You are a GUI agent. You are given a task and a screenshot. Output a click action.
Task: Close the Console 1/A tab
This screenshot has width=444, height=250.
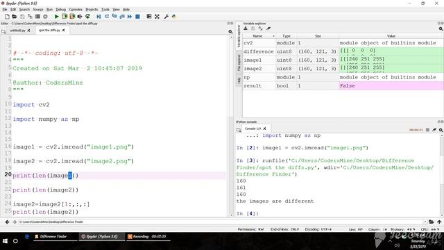click(x=264, y=128)
